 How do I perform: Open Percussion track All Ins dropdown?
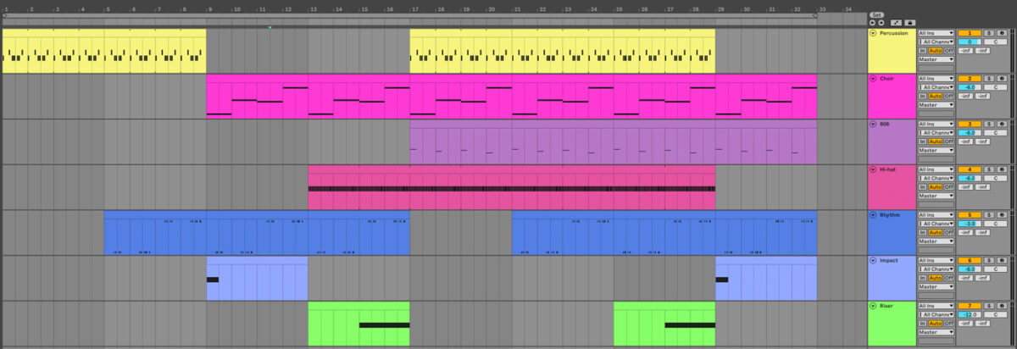pyautogui.click(x=936, y=33)
